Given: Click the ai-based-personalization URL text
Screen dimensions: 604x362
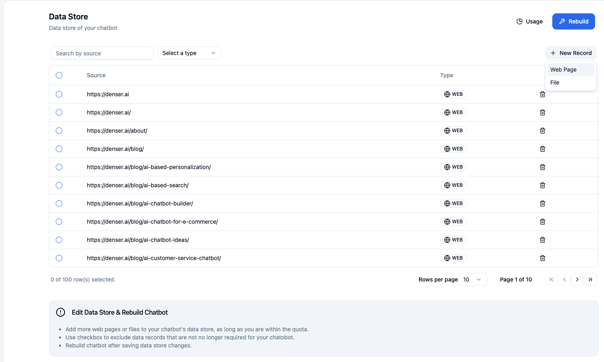Looking at the screenshot, I should coord(149,167).
